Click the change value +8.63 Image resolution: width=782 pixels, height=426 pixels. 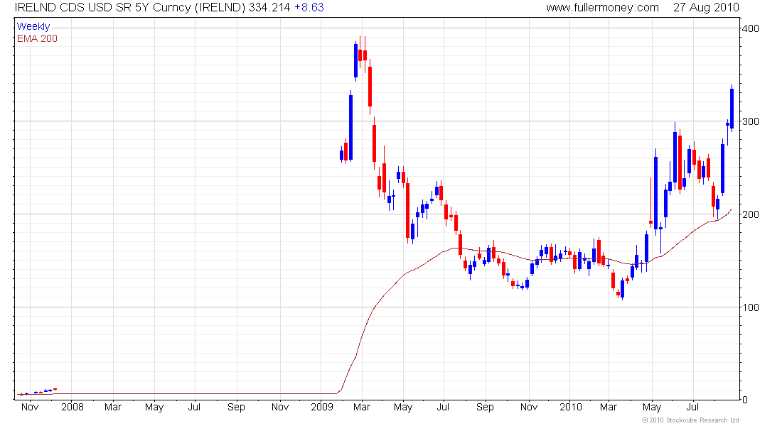pos(309,8)
